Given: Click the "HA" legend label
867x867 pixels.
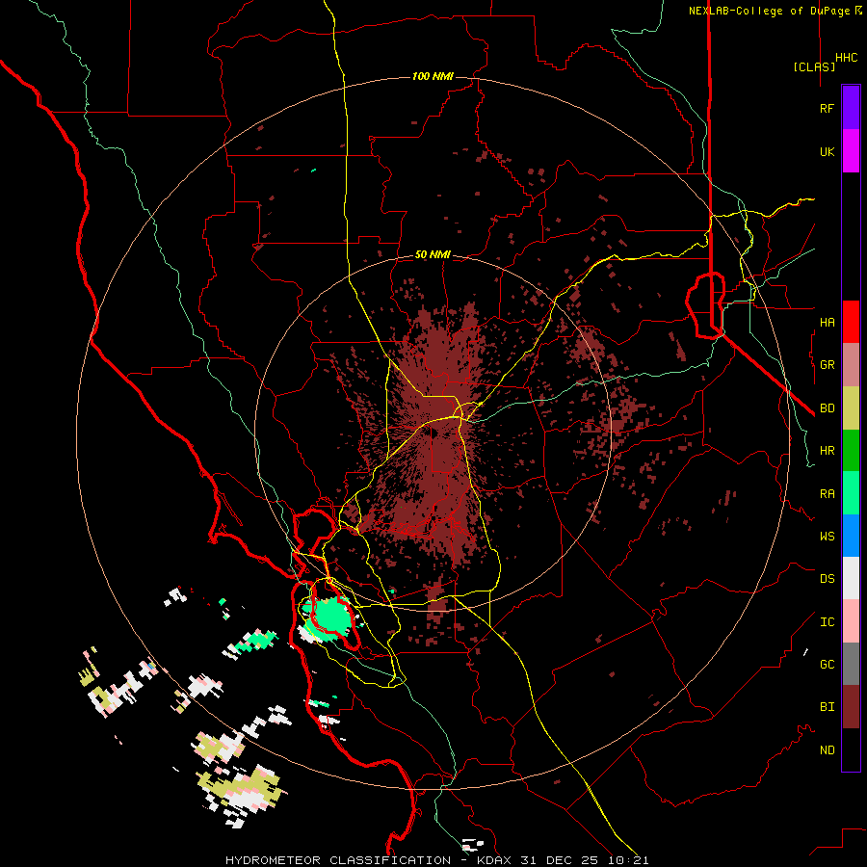Looking at the screenshot, I should click(827, 322).
